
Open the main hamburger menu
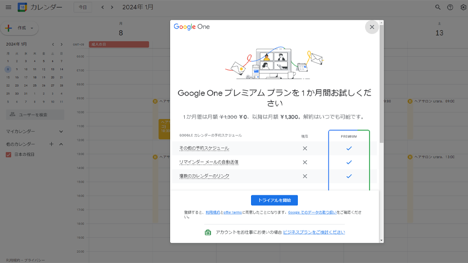pyautogui.click(x=8, y=7)
